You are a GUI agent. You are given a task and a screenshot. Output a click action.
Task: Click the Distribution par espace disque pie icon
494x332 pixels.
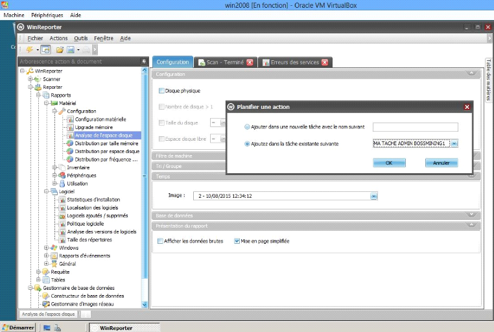(70, 151)
